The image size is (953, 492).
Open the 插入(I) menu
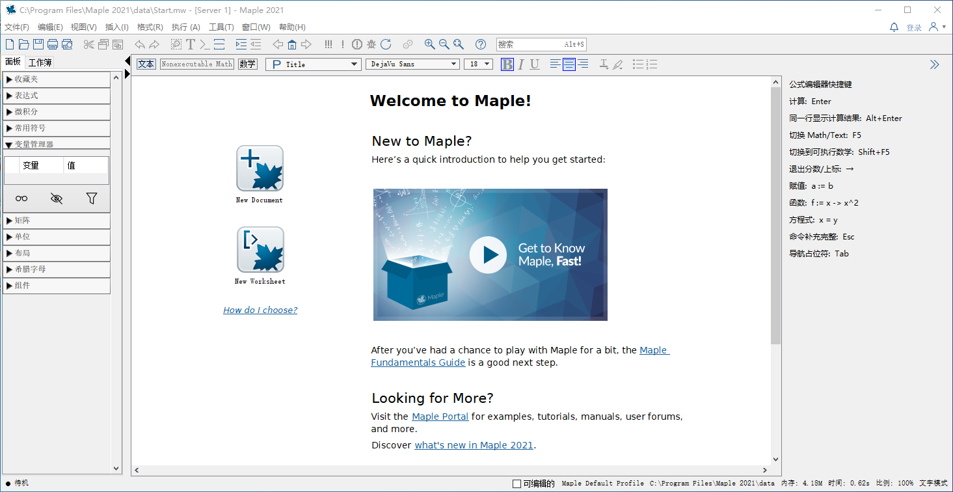coord(117,27)
